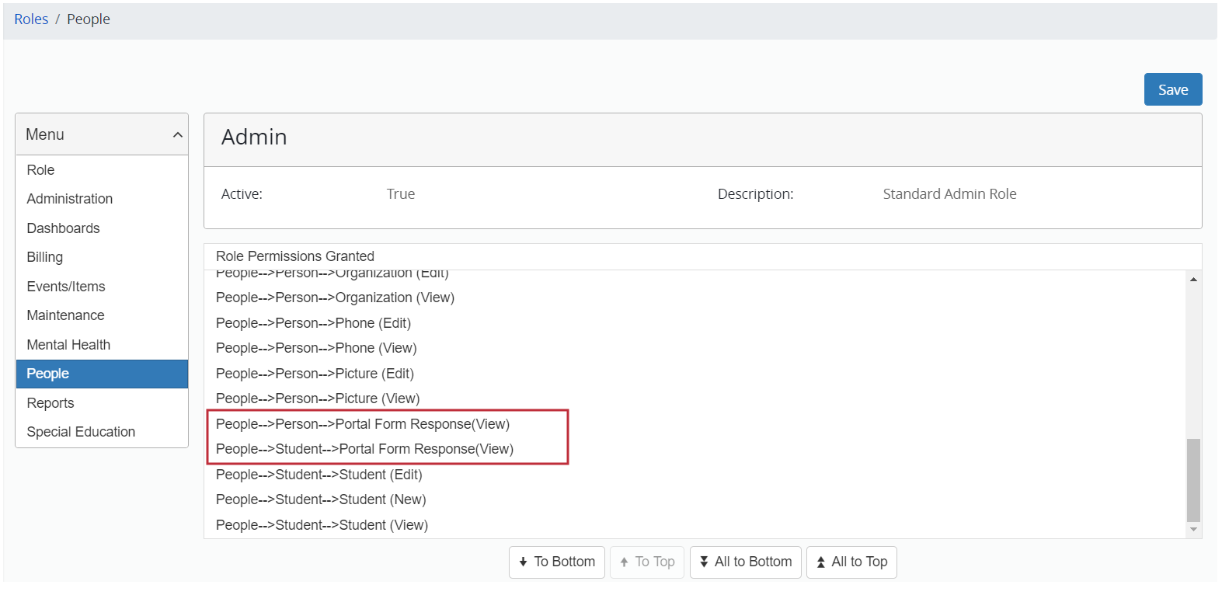
Task: Choose Maintenance from the menu
Action: click(x=65, y=315)
